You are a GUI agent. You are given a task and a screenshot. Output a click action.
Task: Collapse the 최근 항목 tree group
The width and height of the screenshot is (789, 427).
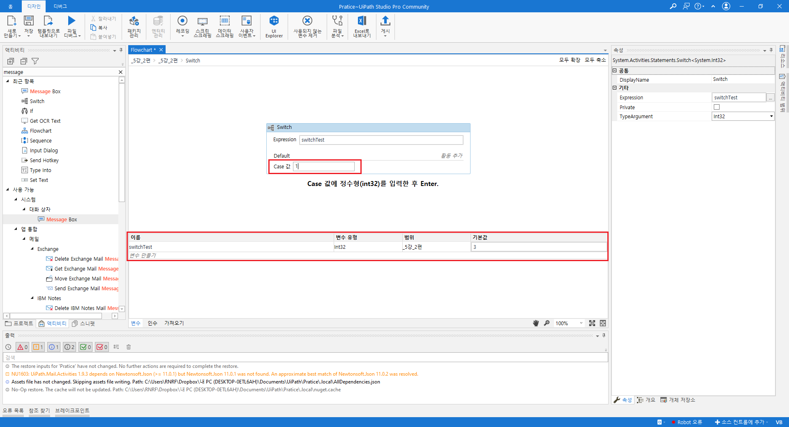coord(7,81)
